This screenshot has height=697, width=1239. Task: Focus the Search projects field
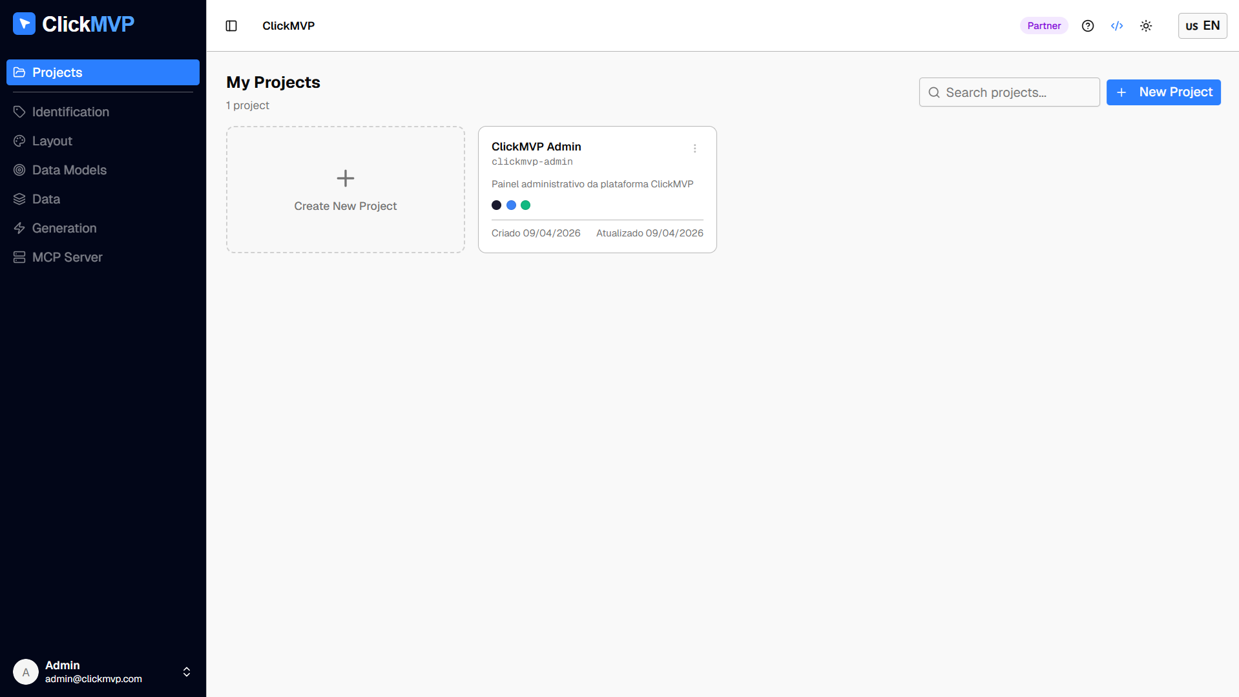(x=1009, y=92)
